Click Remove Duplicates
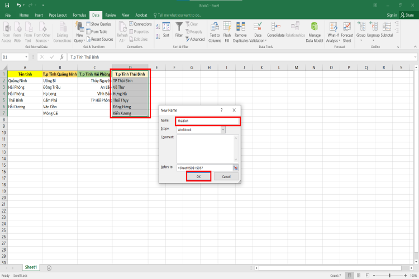 241,32
